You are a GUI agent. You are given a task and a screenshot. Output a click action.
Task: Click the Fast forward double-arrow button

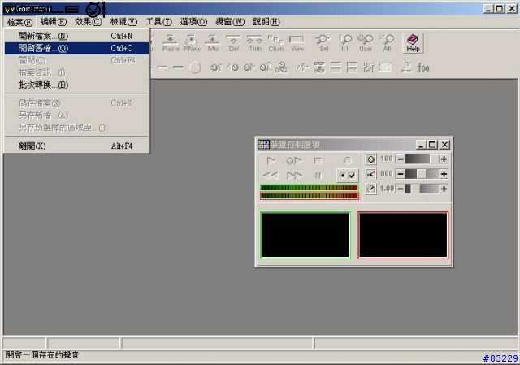(x=294, y=176)
